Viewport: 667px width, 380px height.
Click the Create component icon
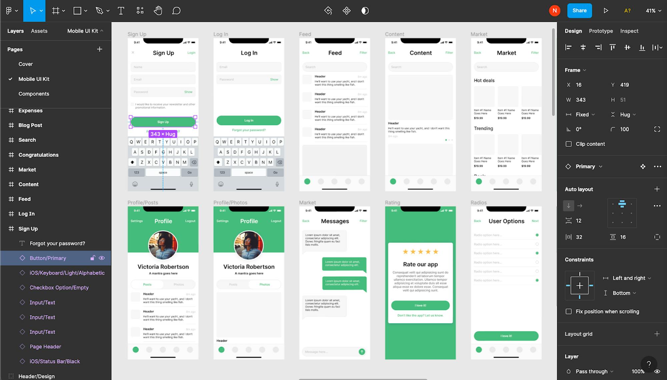[x=347, y=11]
